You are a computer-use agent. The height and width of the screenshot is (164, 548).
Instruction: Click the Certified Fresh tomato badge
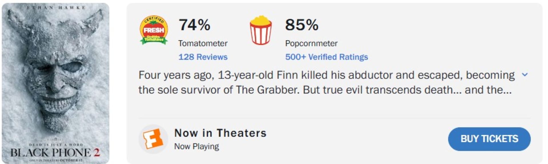(154, 30)
